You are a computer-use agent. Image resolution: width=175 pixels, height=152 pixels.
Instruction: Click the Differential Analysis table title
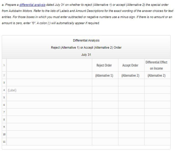click(x=86, y=40)
